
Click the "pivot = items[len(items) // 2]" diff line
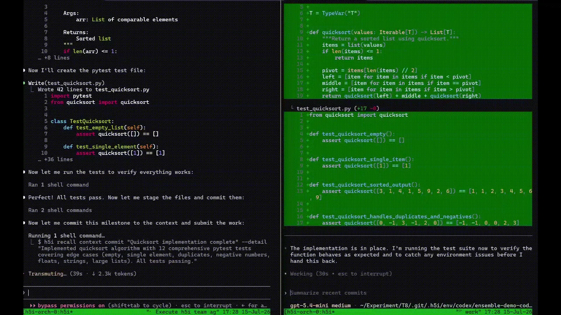(x=370, y=70)
